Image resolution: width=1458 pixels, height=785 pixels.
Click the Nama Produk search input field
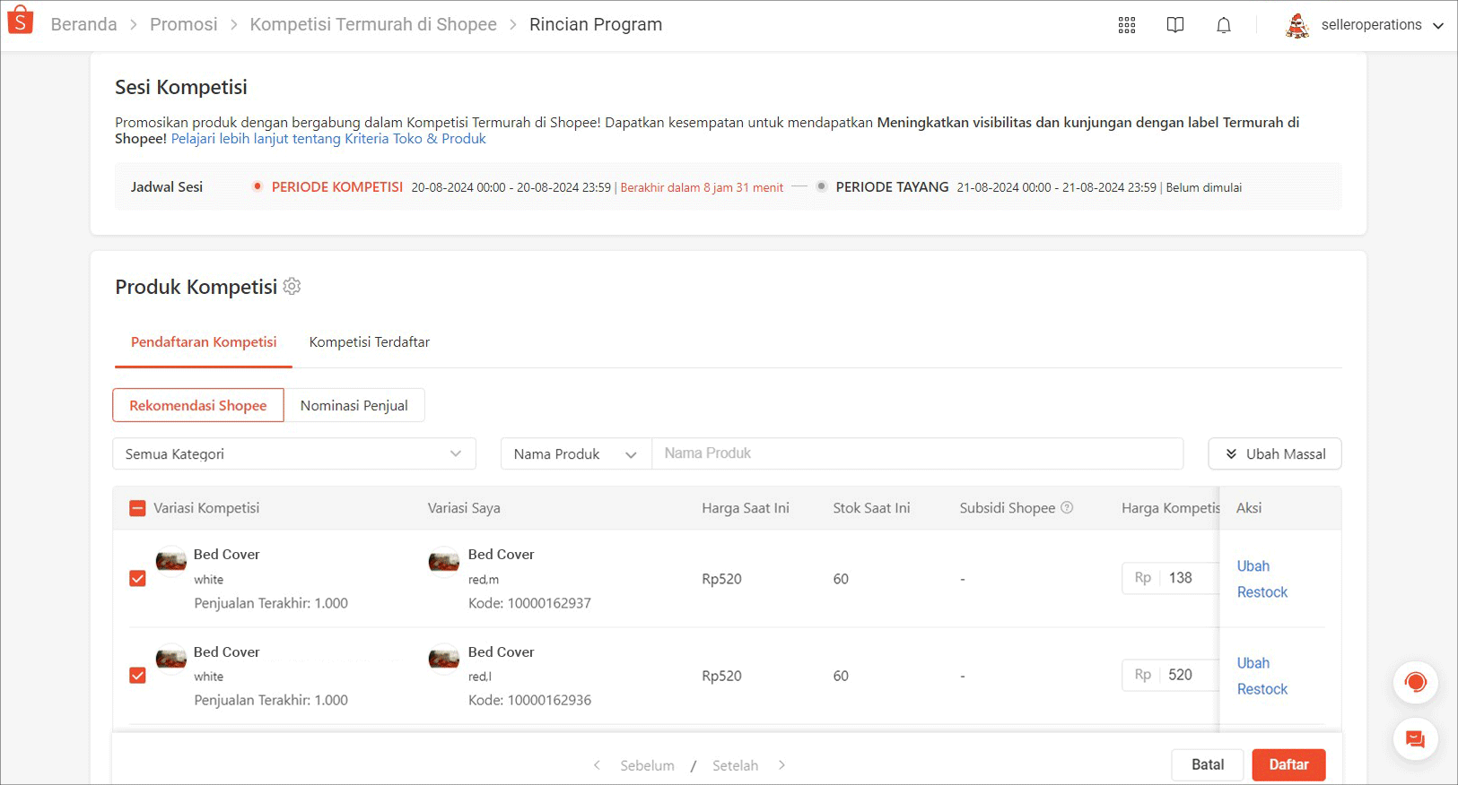coord(916,453)
